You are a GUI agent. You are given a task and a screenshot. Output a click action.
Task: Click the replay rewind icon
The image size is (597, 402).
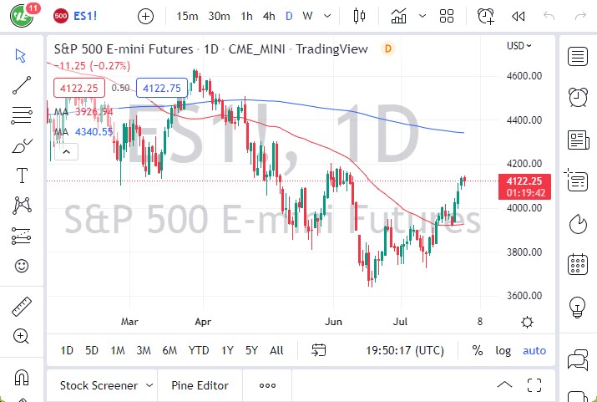coord(519,16)
